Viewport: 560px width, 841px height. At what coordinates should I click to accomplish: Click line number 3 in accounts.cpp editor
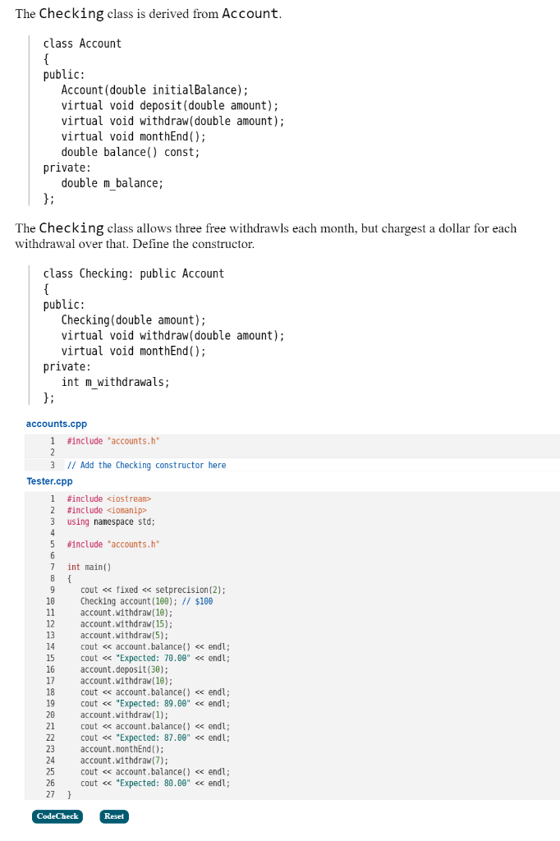click(52, 465)
